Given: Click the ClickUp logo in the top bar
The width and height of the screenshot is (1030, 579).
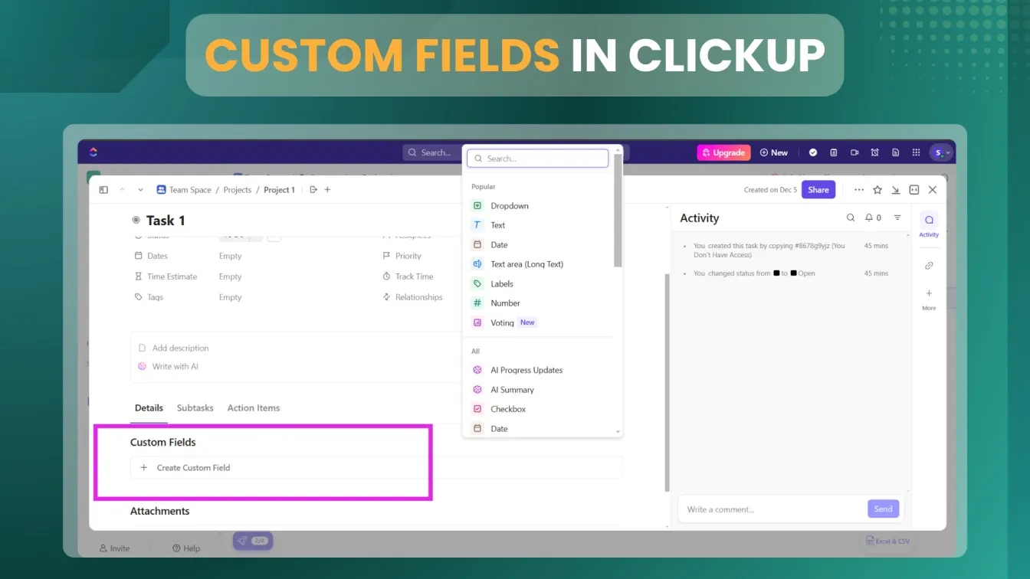Looking at the screenshot, I should tap(93, 152).
